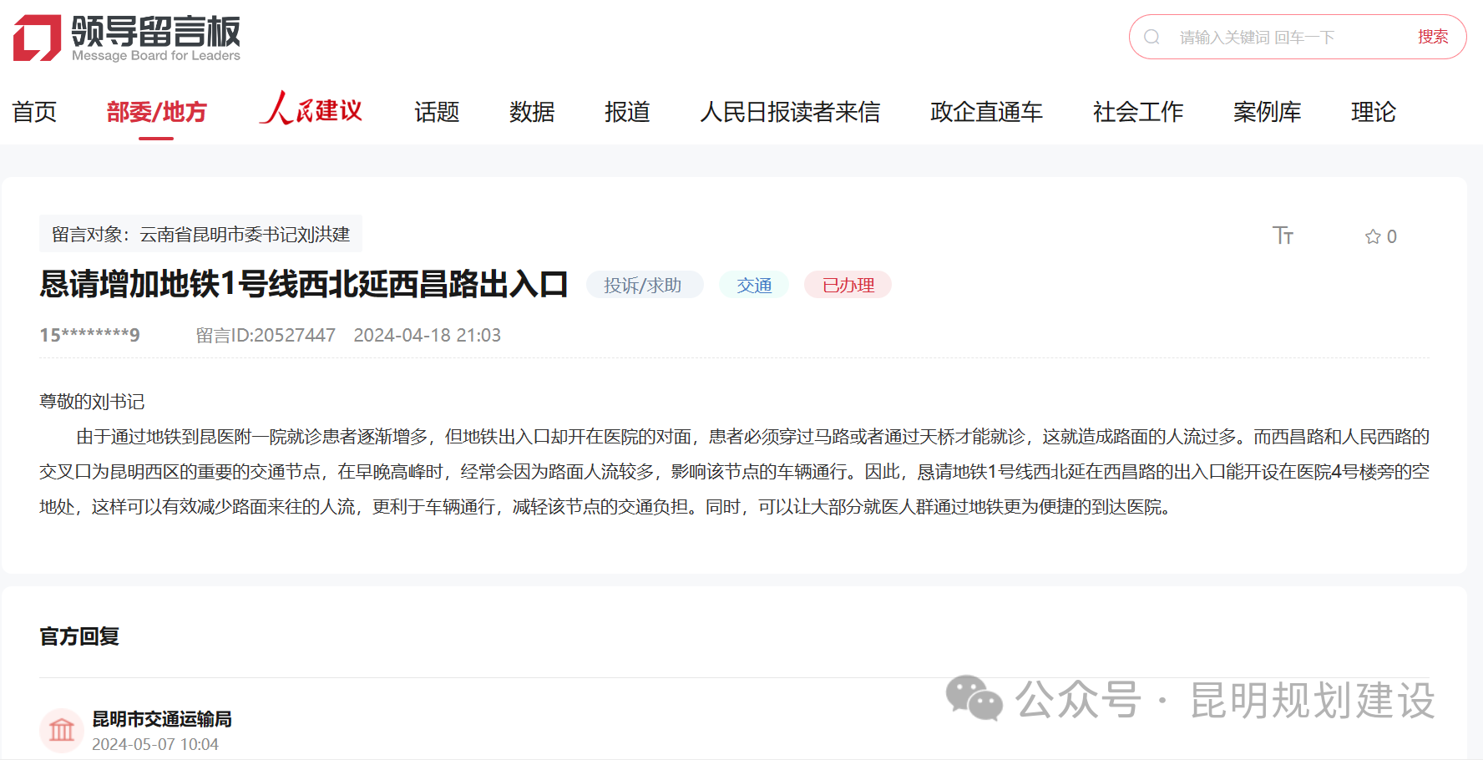Click the search magnifier icon
Screen dimensions: 1483x760
point(1151,37)
